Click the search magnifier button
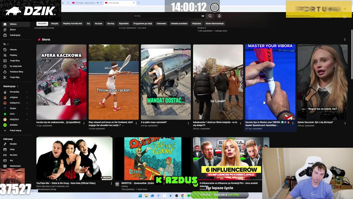The height and width of the screenshot is (199, 353). coord(210,16)
